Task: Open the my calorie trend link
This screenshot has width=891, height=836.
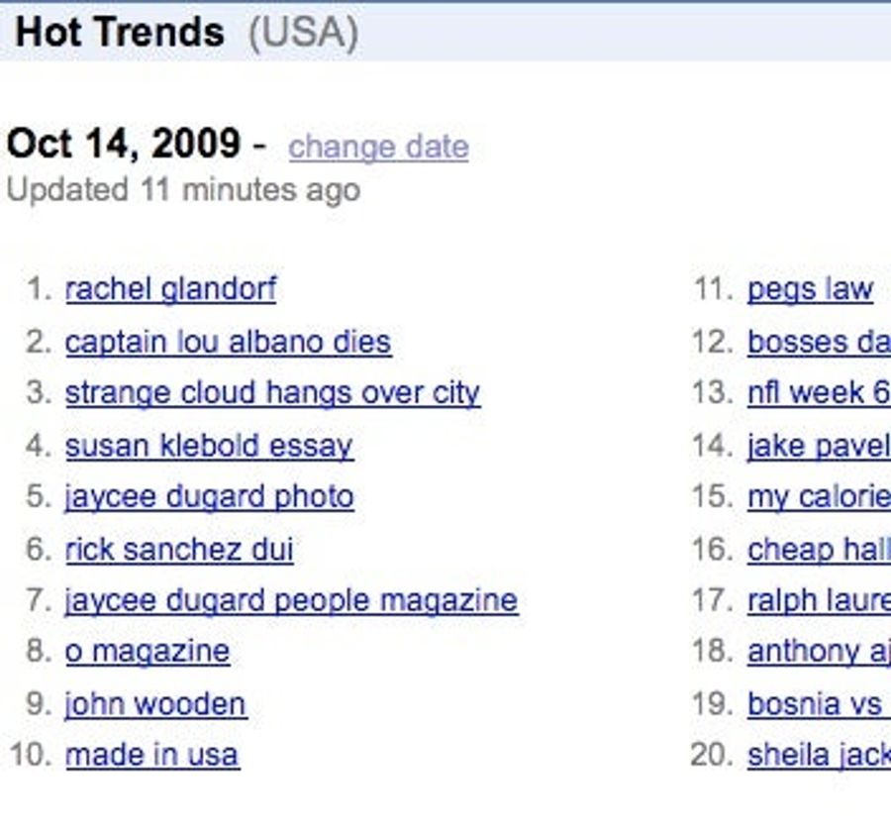Action: pyautogui.click(x=819, y=497)
